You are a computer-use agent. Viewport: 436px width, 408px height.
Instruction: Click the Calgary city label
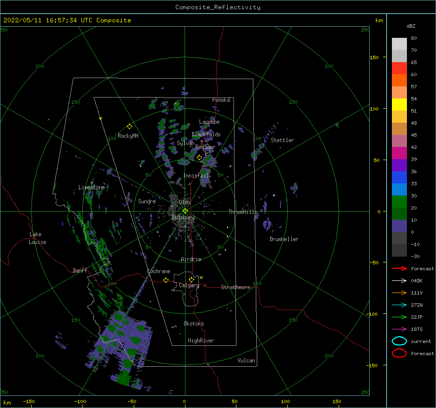coord(189,285)
